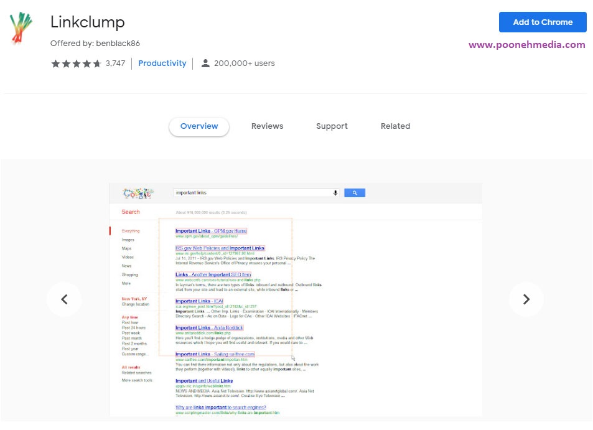Click 'Important Links - OPM.gov Home' result
The width and height of the screenshot is (593, 430).
(211, 231)
